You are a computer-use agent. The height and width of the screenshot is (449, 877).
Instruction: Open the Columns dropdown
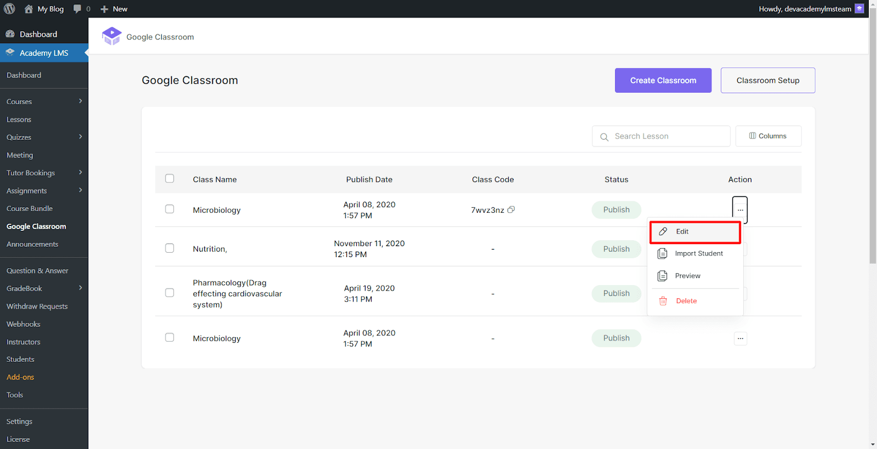click(768, 136)
